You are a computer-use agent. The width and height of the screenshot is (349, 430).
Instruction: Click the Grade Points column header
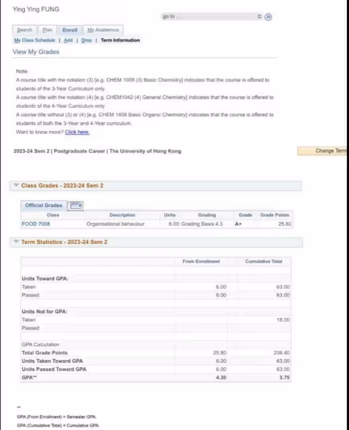pos(274,215)
